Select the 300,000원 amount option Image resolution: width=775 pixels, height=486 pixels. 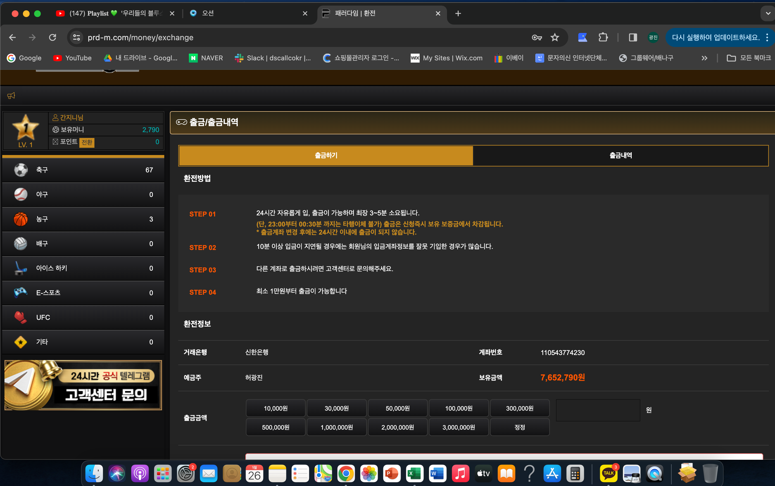pyautogui.click(x=519, y=408)
